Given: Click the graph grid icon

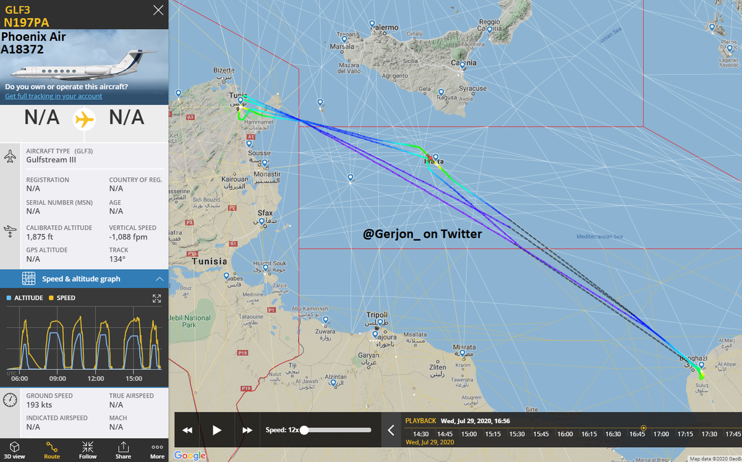Looking at the screenshot, I should point(28,279).
